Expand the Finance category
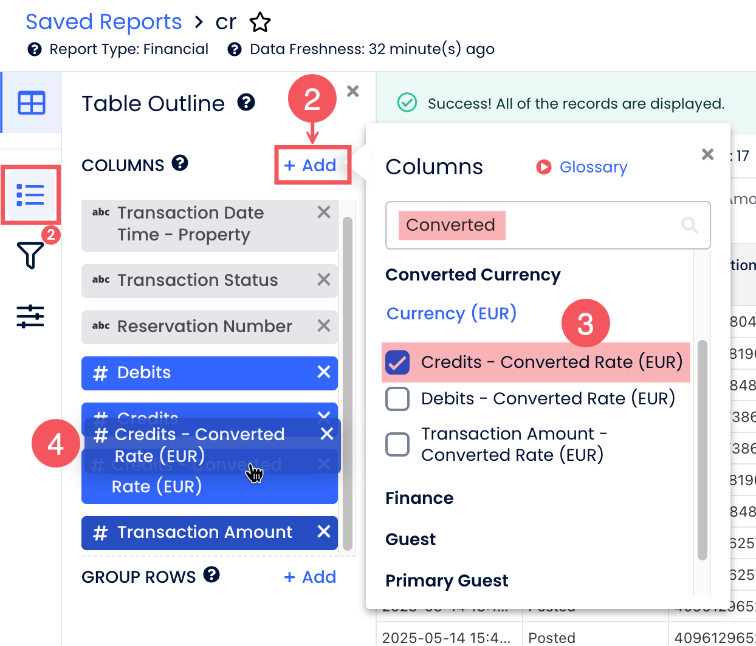 419,498
